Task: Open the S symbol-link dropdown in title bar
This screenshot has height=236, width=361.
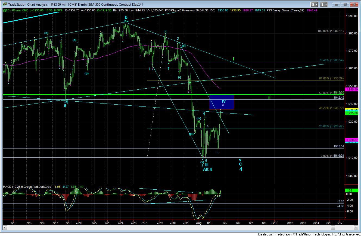Action: click(x=314, y=4)
